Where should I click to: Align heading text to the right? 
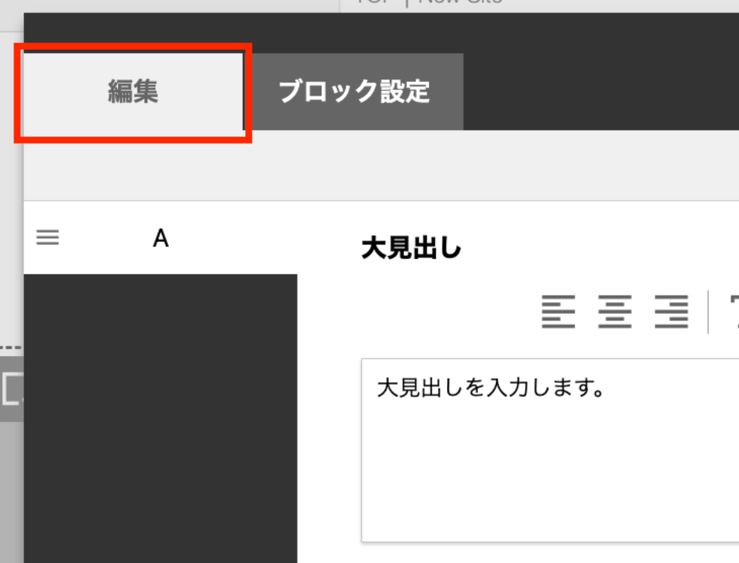(x=672, y=311)
